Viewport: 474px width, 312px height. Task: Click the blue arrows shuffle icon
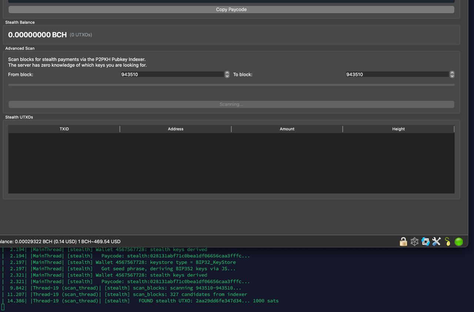pos(425,242)
